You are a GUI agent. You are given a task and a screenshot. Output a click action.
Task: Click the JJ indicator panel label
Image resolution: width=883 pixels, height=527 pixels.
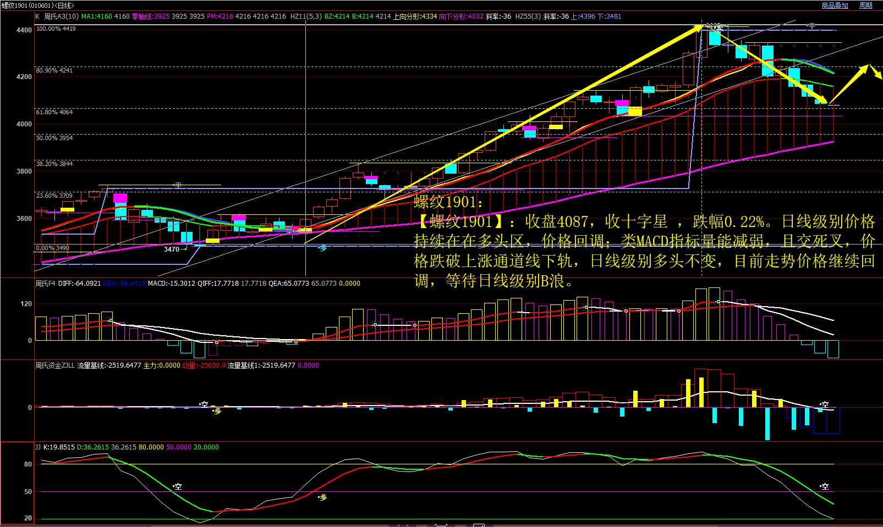coord(38,447)
